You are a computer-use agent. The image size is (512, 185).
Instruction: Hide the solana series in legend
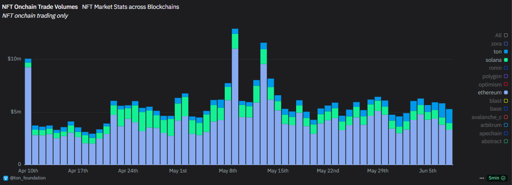point(506,60)
